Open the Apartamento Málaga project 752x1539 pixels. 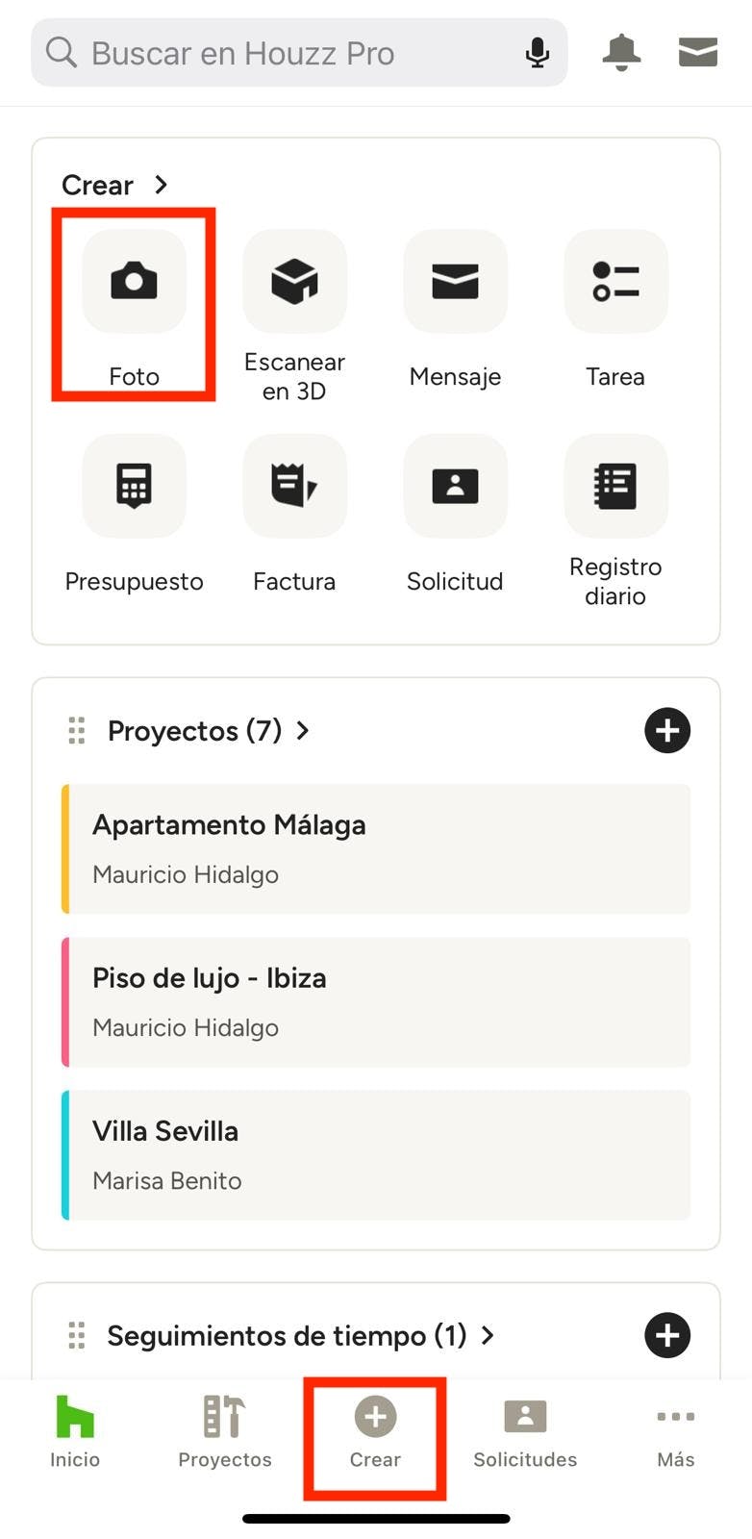tap(376, 848)
